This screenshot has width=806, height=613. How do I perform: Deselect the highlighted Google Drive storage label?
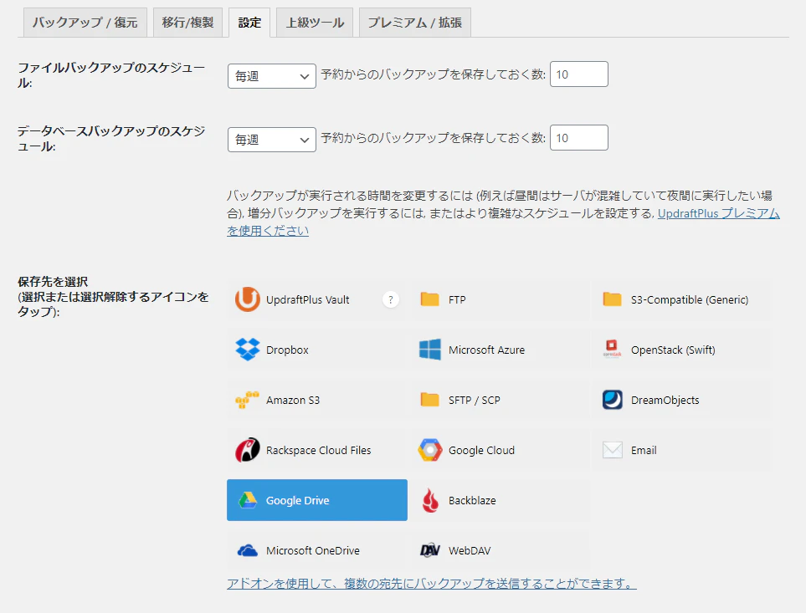click(298, 500)
